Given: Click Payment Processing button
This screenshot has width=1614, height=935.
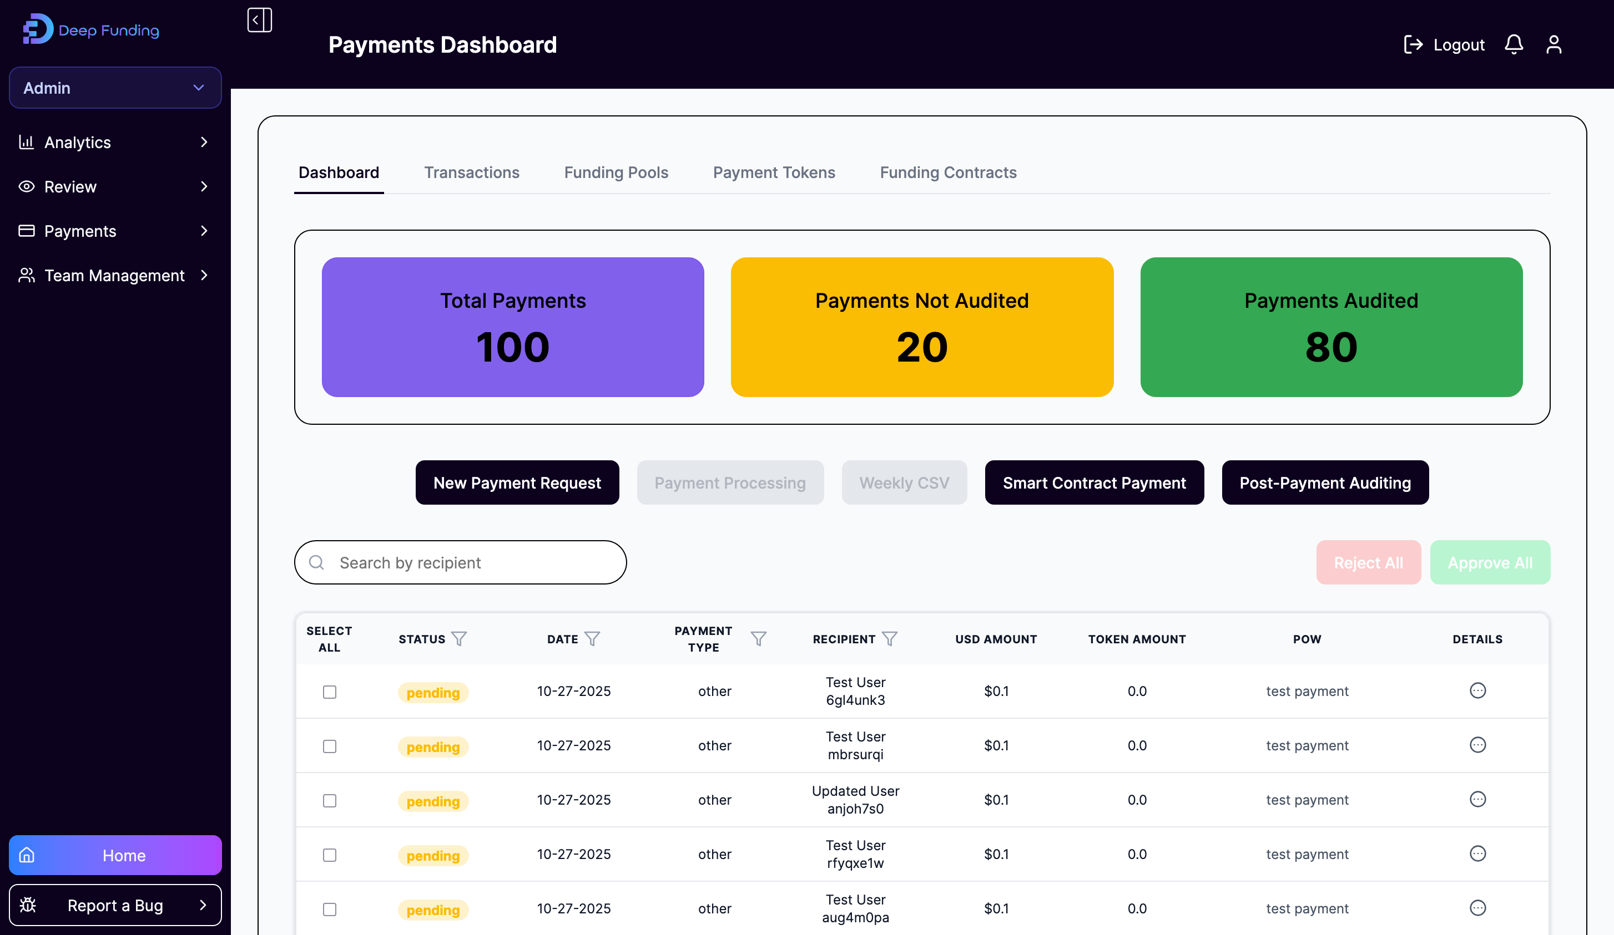Looking at the screenshot, I should click(730, 482).
